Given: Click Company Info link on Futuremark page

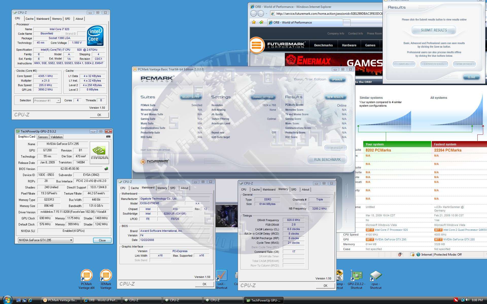Looking at the screenshot, I should click(336, 33).
